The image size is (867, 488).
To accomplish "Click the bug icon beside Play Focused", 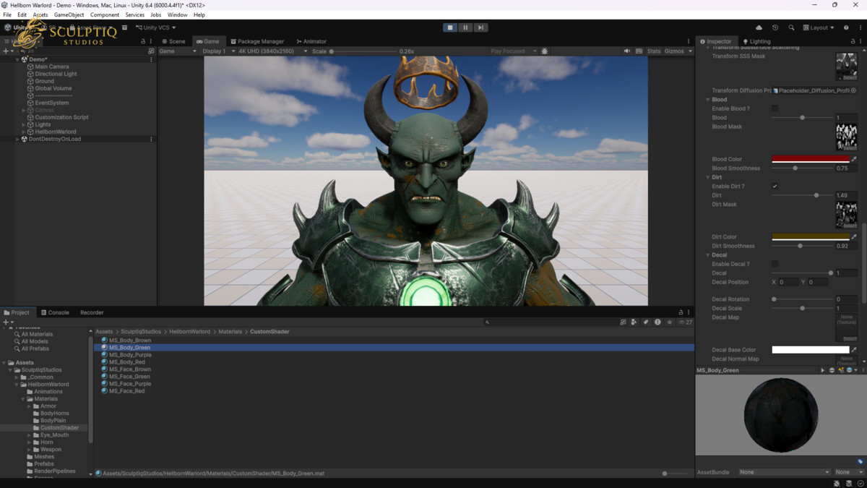I will click(x=545, y=51).
